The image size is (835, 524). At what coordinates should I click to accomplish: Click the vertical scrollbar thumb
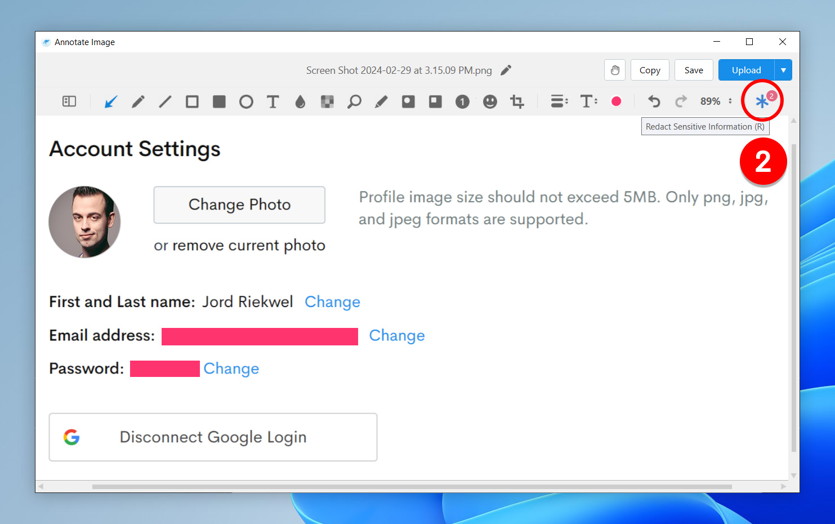(x=794, y=297)
